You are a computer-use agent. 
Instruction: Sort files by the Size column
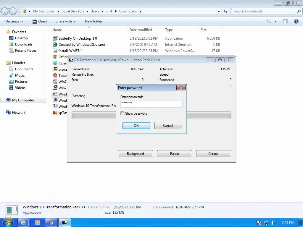(204, 30)
